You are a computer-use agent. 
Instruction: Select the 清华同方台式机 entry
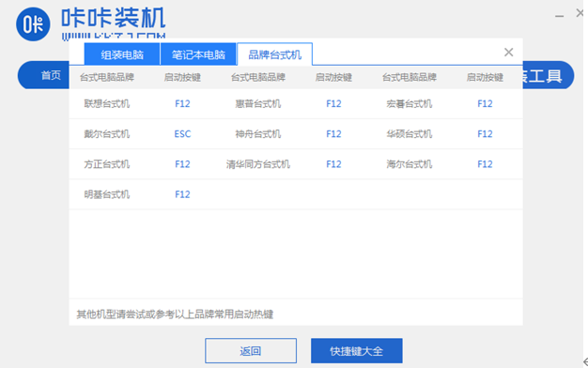[258, 164]
